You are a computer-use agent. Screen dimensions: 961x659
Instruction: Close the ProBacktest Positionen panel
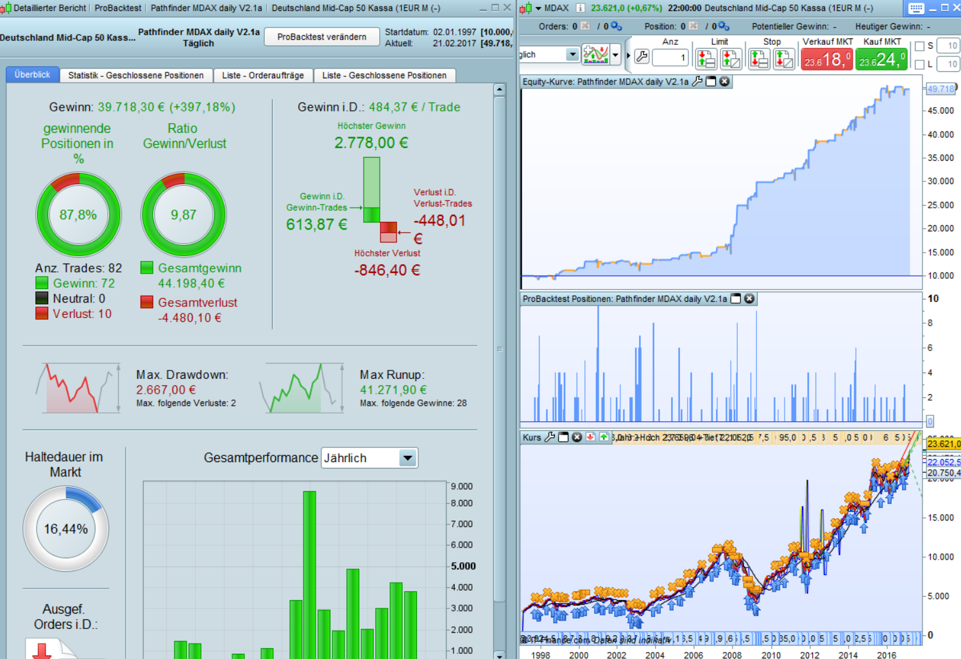pyautogui.click(x=749, y=299)
